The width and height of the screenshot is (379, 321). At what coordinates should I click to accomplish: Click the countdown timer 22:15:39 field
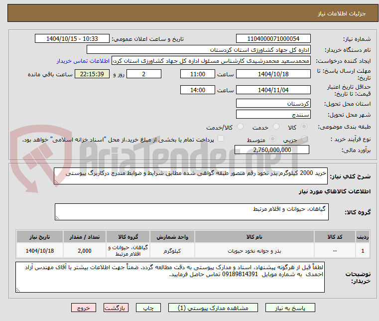(x=92, y=74)
